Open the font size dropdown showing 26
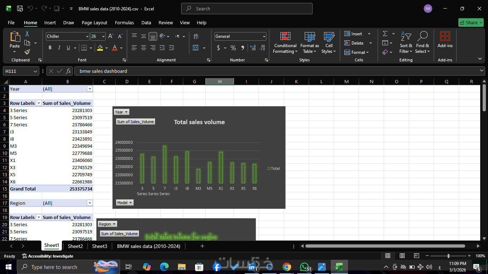 tap(103, 36)
